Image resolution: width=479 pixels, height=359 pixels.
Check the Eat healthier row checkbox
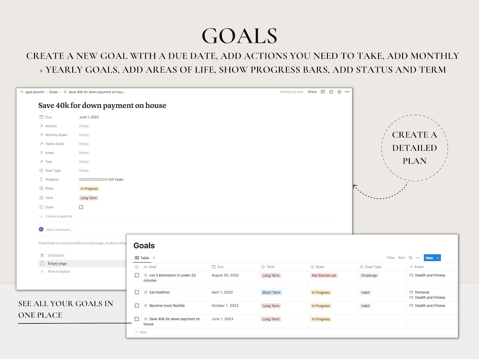pos(137,292)
